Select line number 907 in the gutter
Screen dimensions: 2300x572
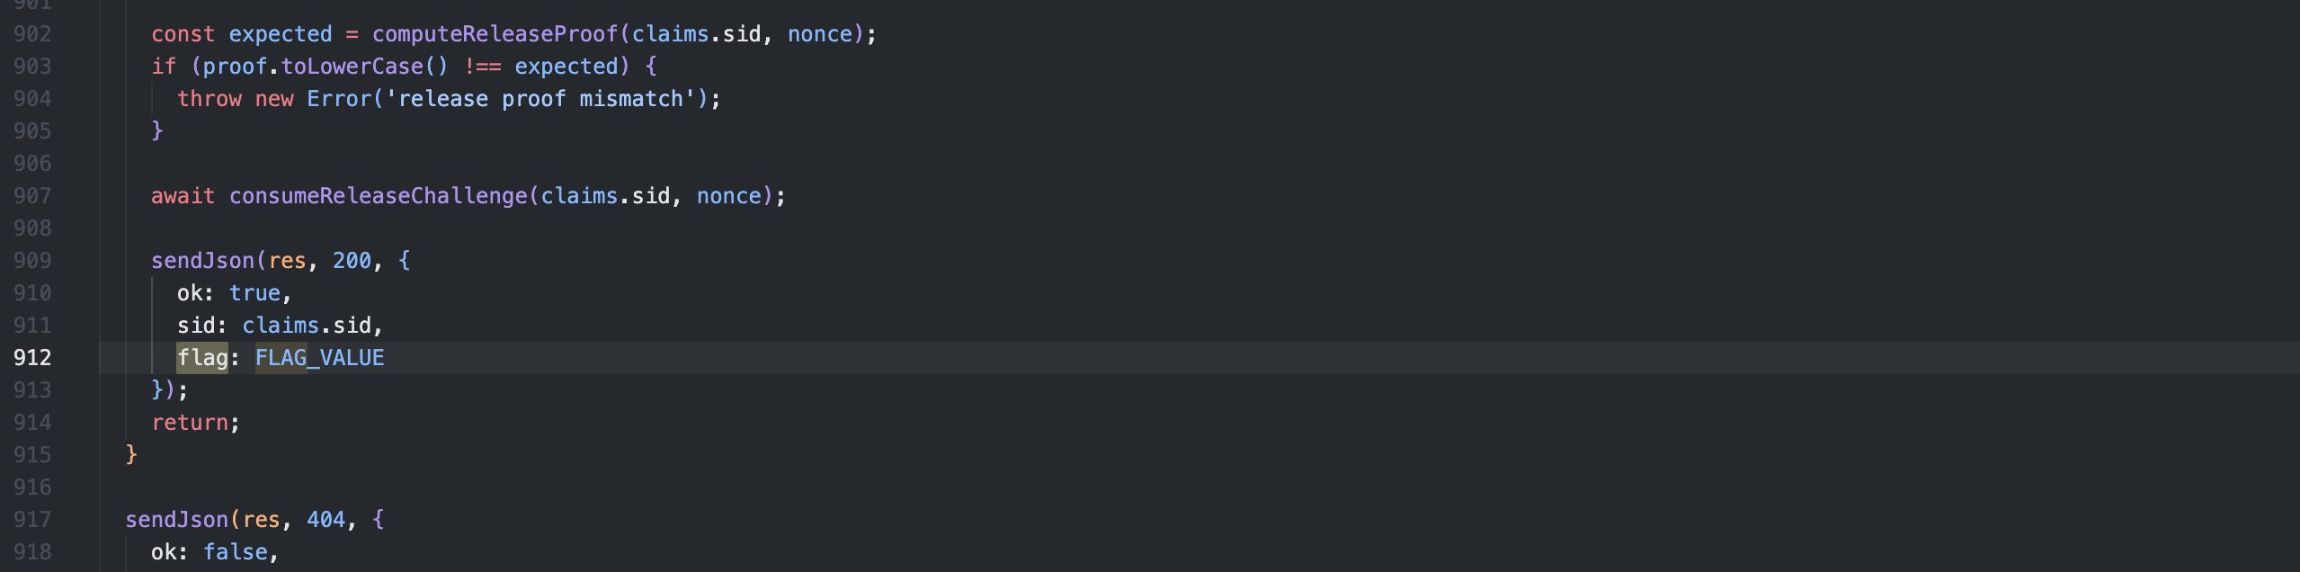pos(32,196)
